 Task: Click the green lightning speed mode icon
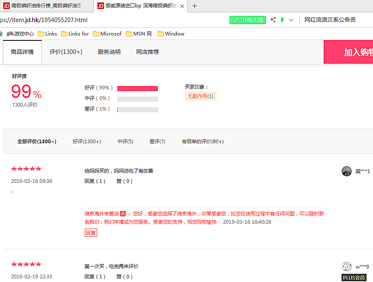pyautogui.click(x=282, y=20)
